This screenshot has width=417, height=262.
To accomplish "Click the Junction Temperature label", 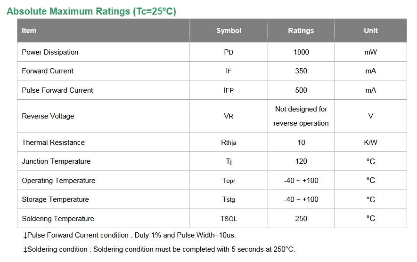I will 56,161.
